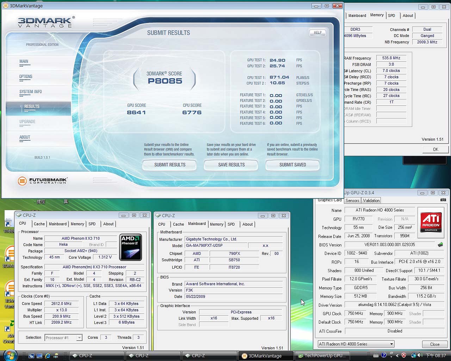
Task: Open Main section in 3DMark Vantage
Action: click(x=24, y=62)
